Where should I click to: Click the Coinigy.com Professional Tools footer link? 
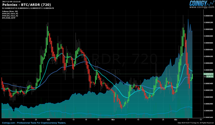[34, 123]
